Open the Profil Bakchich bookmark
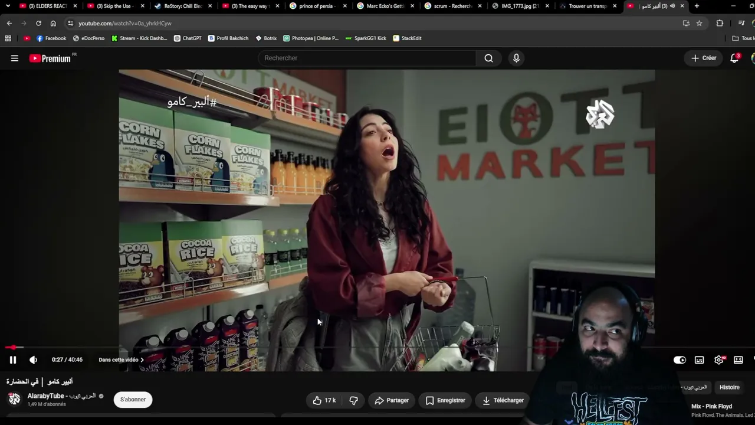 pos(228,38)
